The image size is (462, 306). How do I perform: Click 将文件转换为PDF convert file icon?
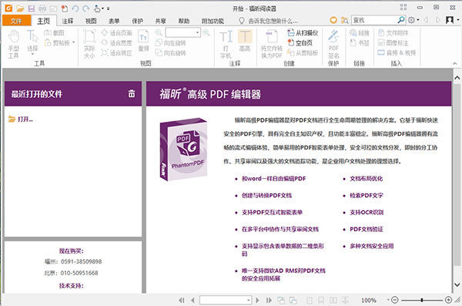point(272,44)
